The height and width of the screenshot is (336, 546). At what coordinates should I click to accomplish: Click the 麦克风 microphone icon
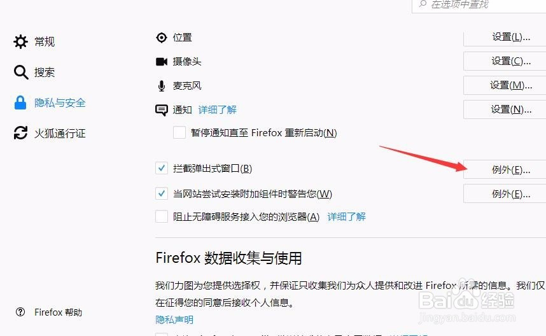[162, 86]
